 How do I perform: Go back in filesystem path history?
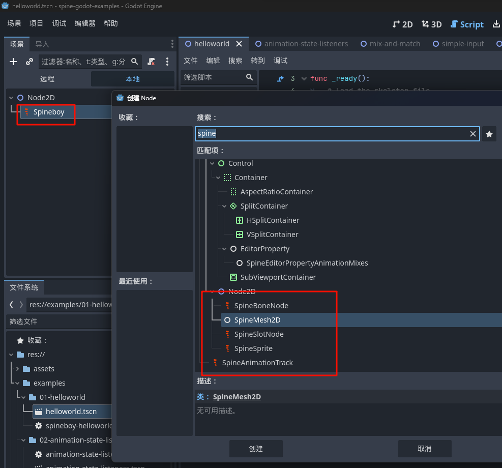(11, 304)
